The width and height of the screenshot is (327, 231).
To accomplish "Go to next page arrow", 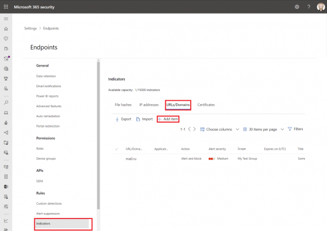I will (195, 129).
